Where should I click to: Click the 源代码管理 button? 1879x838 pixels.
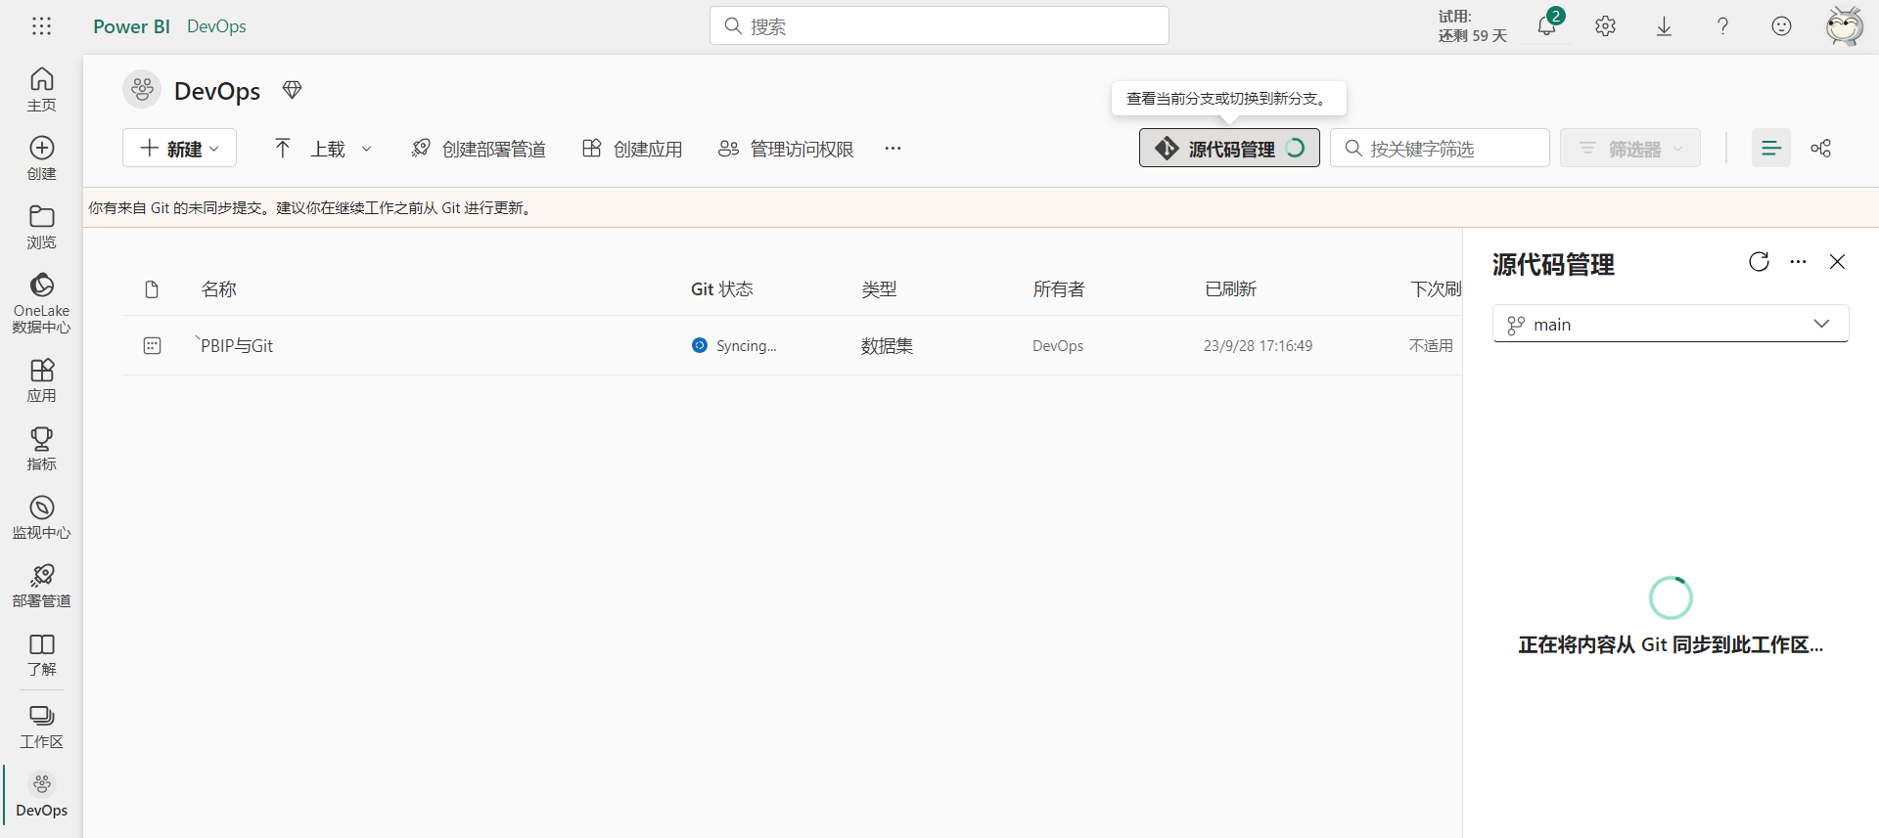(1228, 149)
